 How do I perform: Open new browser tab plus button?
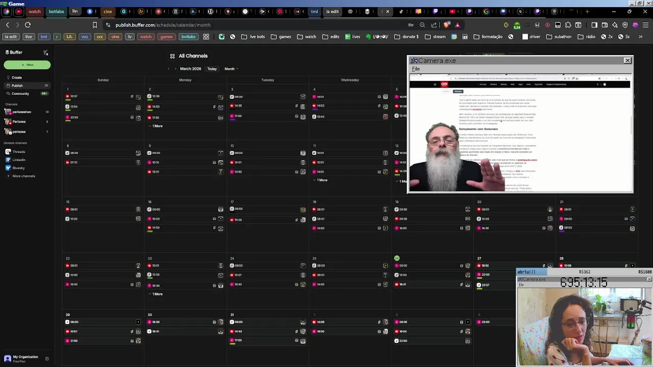587,11
